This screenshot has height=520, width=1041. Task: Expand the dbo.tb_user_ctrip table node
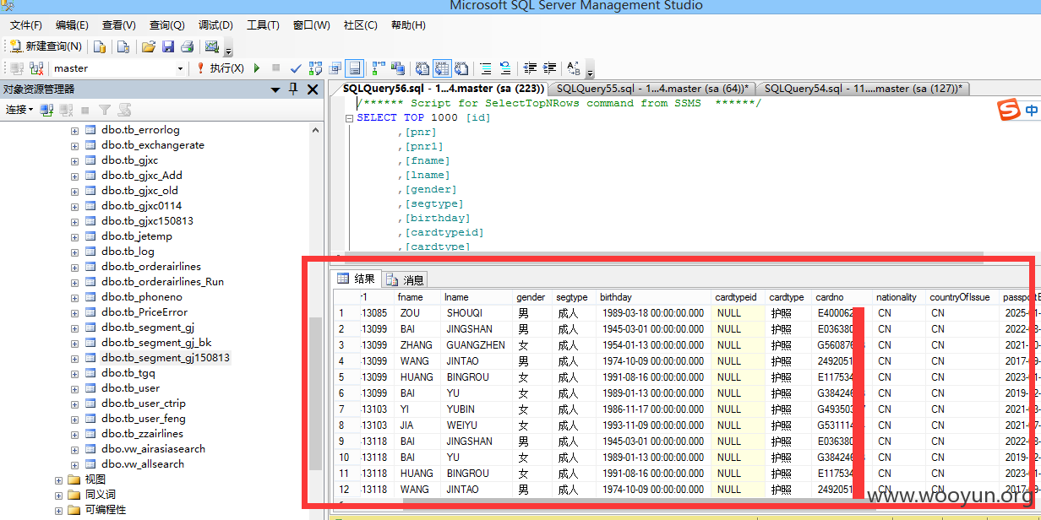tap(74, 404)
